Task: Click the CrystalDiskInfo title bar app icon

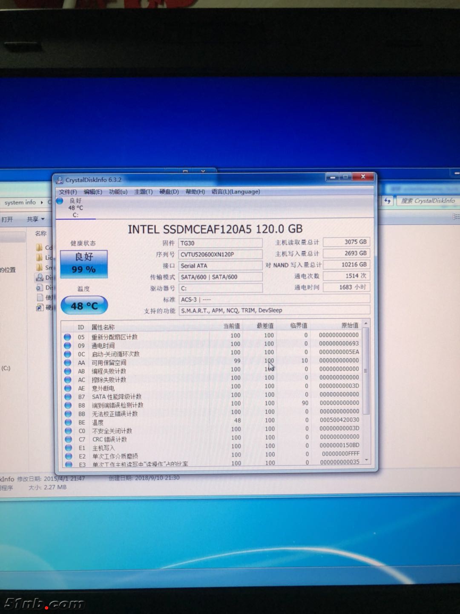Action: tap(60, 180)
